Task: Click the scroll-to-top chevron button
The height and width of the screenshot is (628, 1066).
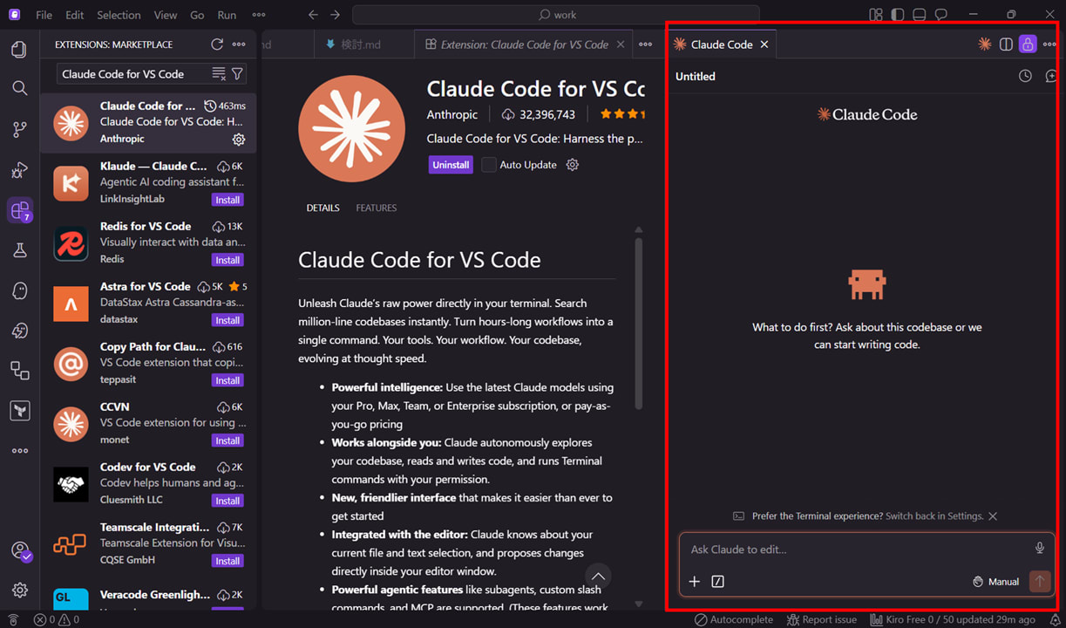Action: coord(597,577)
